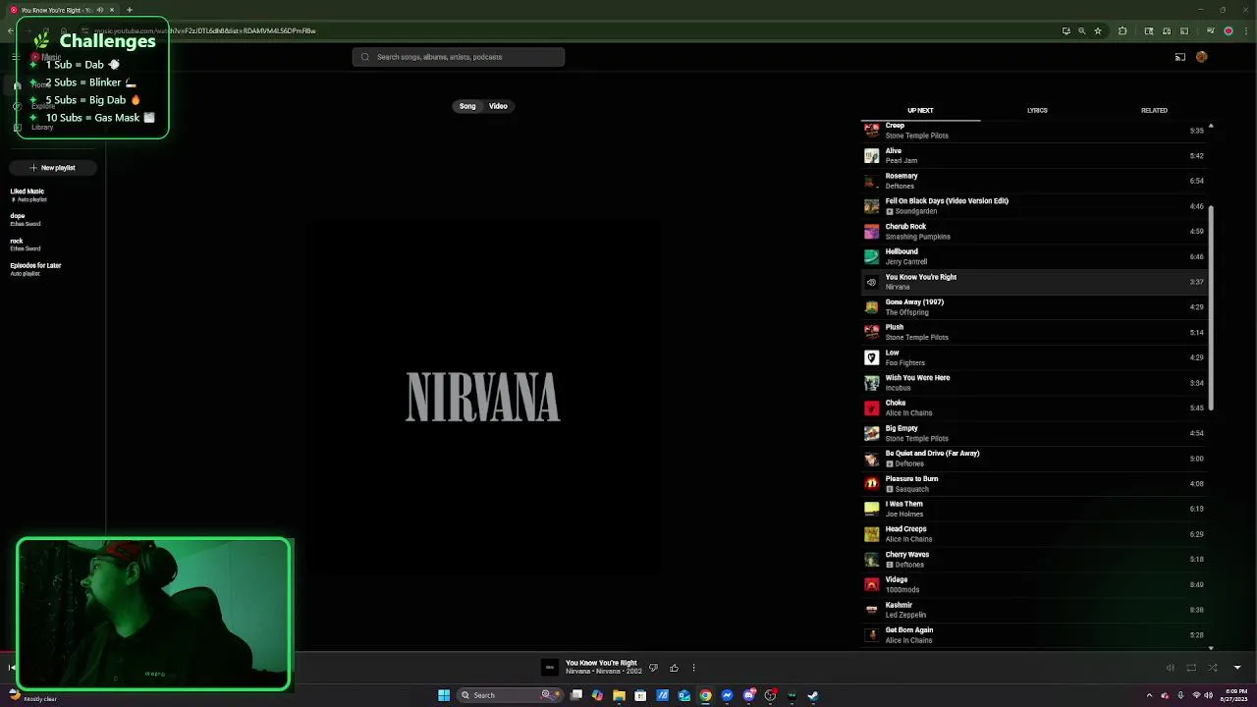Play Head Creeps by Alice In Chains
This screenshot has width=1257, height=707.
(x=1036, y=534)
